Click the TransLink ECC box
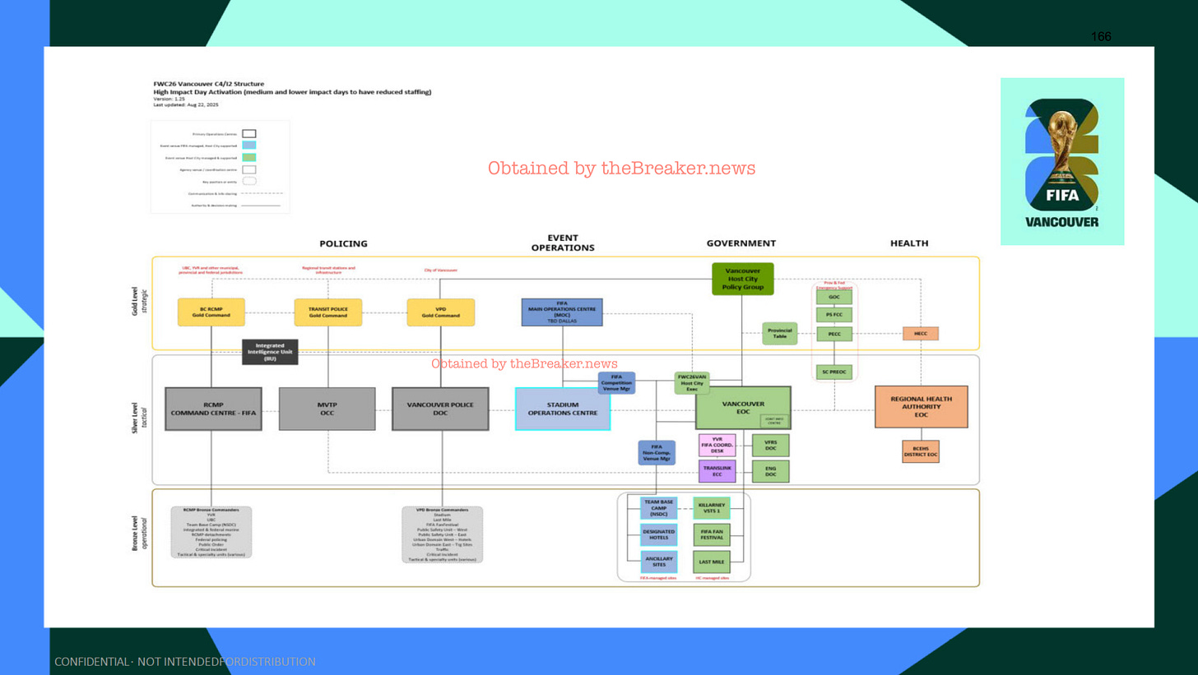The height and width of the screenshot is (675, 1198). click(x=717, y=471)
